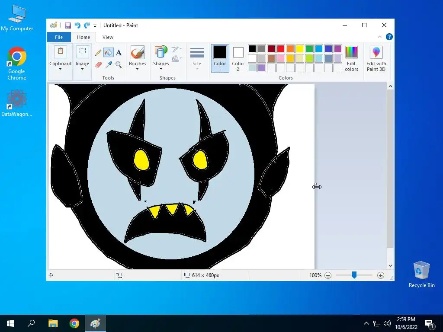Image resolution: width=443 pixels, height=332 pixels.
Task: Pick the black color swatch
Action: coord(252,49)
